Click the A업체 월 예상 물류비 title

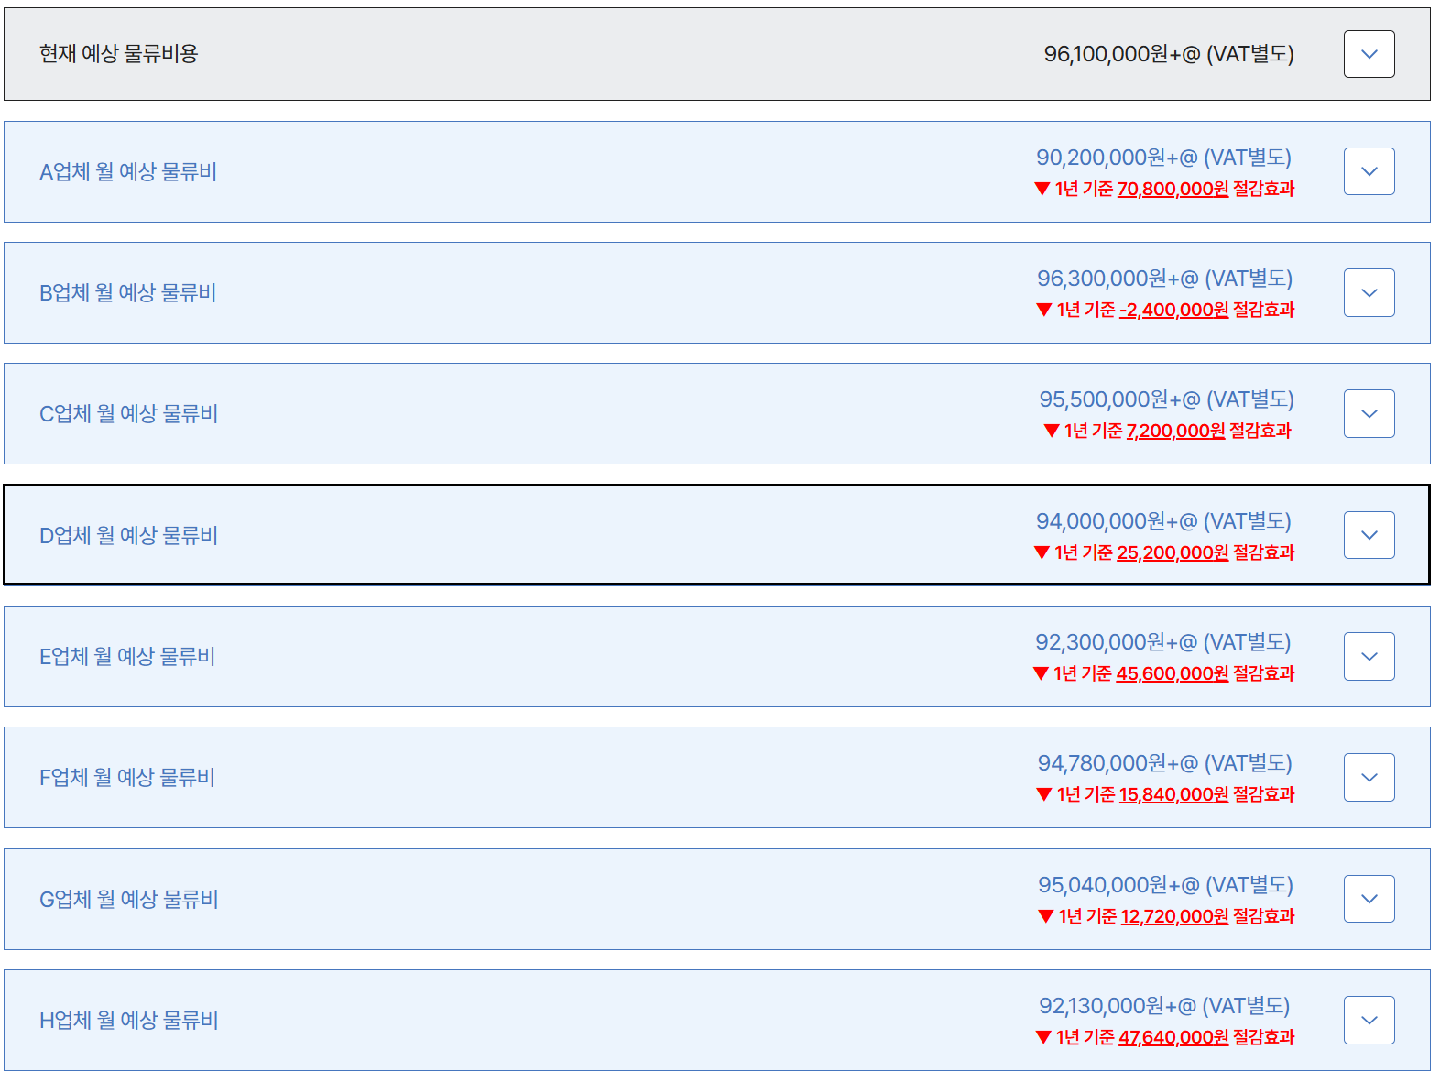coord(128,172)
